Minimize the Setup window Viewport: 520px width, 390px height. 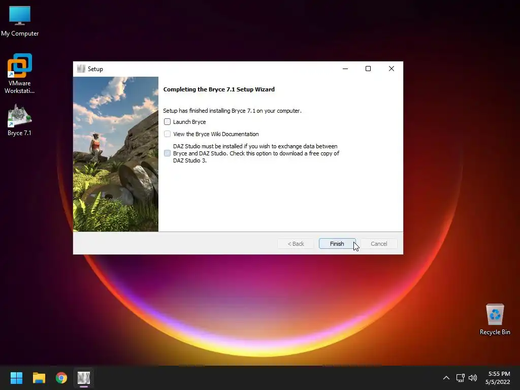pos(345,69)
